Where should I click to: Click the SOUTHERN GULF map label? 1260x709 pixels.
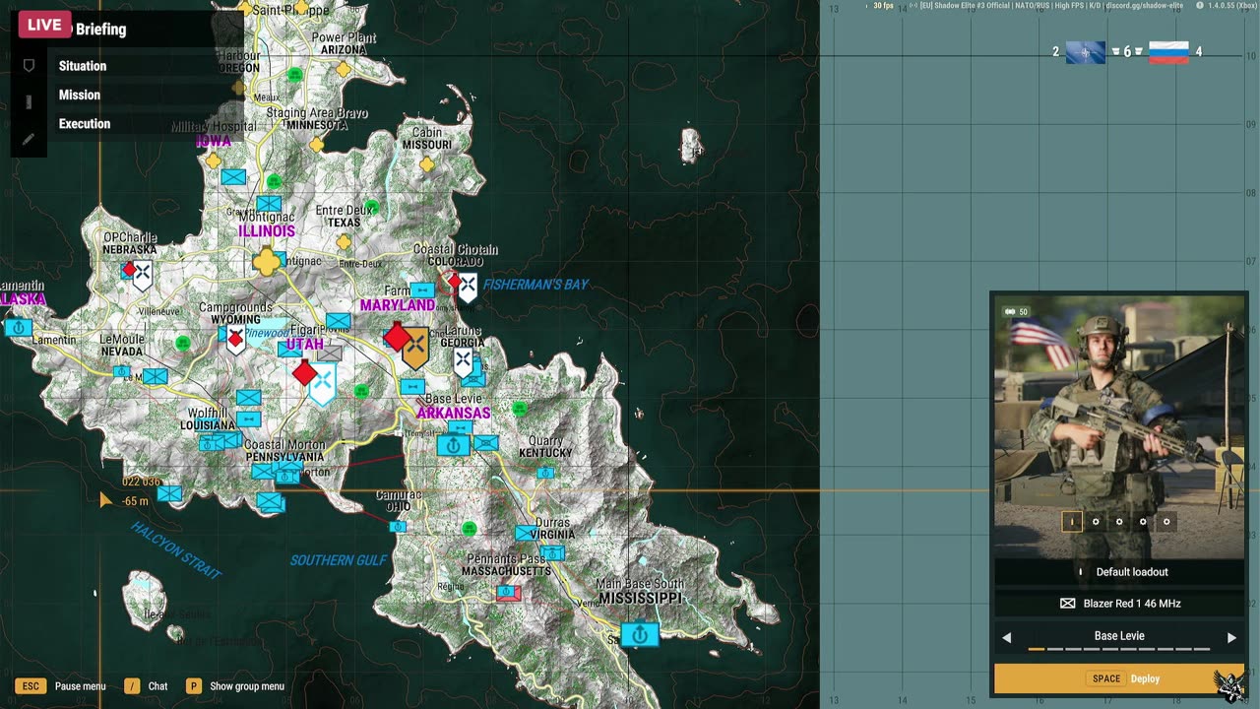coord(339,560)
